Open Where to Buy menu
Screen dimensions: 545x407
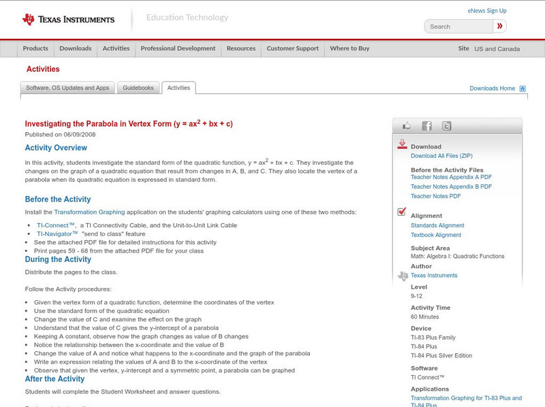pos(349,48)
